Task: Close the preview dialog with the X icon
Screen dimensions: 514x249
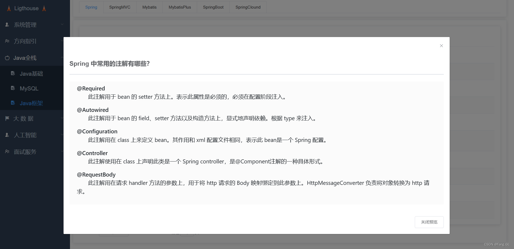Action: tap(441, 46)
